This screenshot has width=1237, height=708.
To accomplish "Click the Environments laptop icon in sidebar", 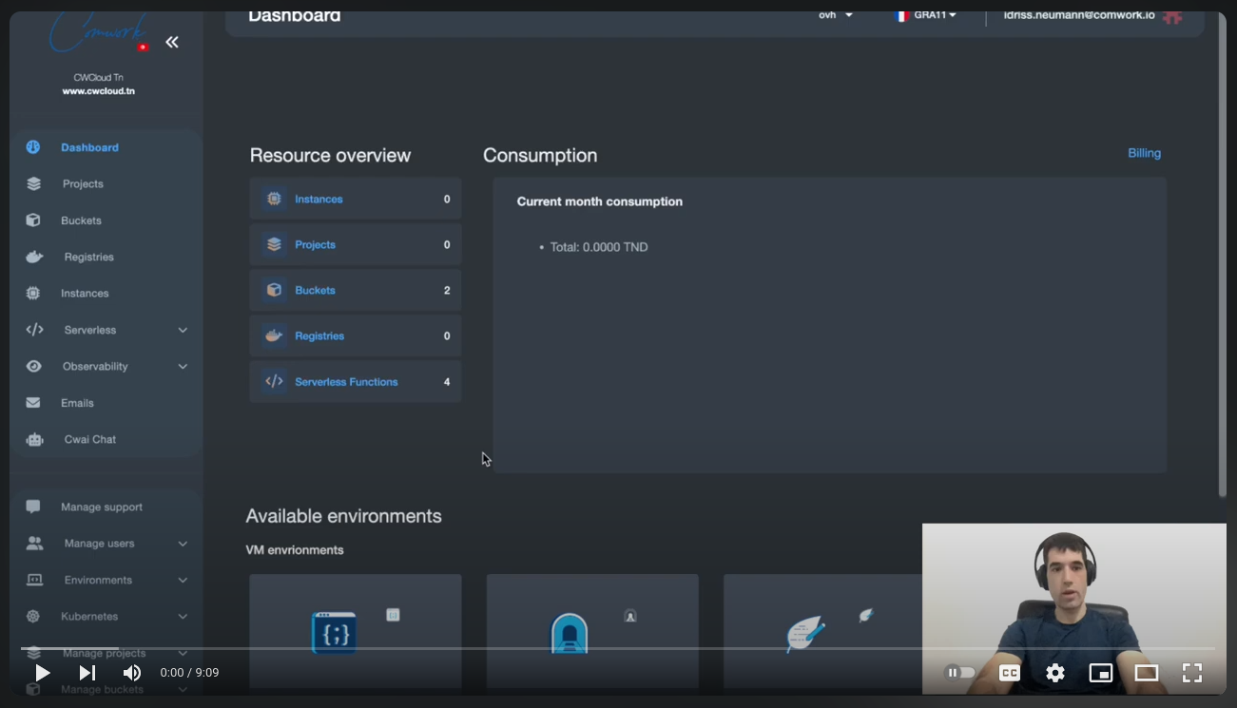I will click(x=34, y=580).
